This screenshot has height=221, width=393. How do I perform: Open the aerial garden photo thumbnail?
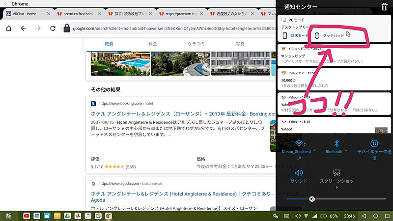coord(180,63)
